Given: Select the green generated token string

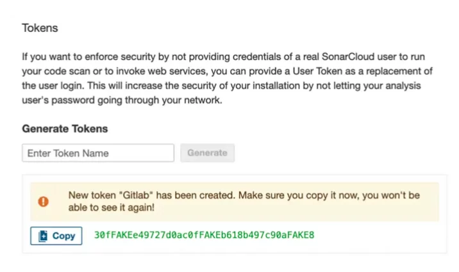Looking at the screenshot, I should pyautogui.click(x=204, y=236).
